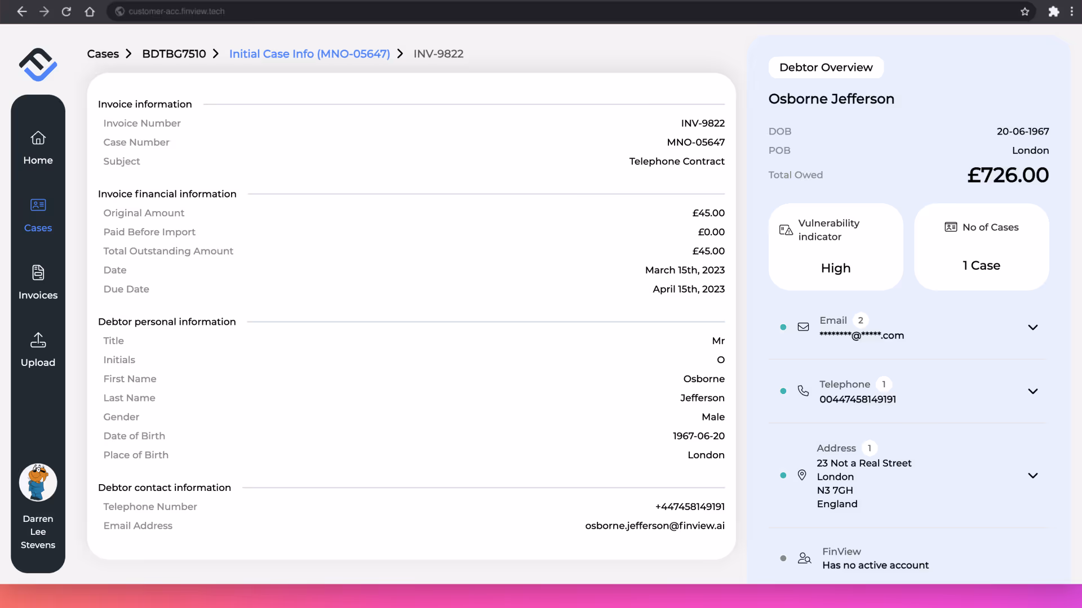Click Darren Lee Stevens avatar
Screen dimensions: 1082x608
[38, 482]
